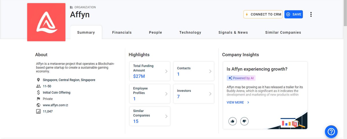
Task: Click the Singapore, Central Region location text
Action: [69, 80]
